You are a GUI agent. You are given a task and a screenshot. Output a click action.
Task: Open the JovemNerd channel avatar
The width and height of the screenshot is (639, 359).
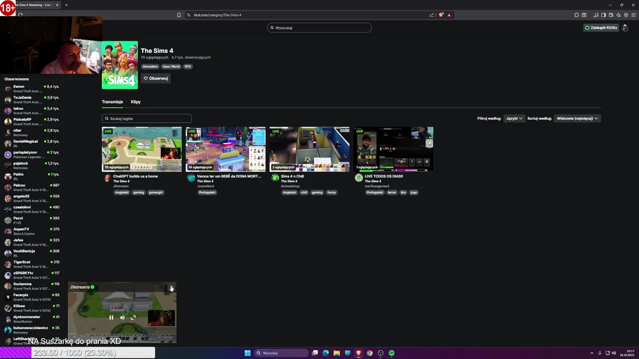click(x=191, y=178)
